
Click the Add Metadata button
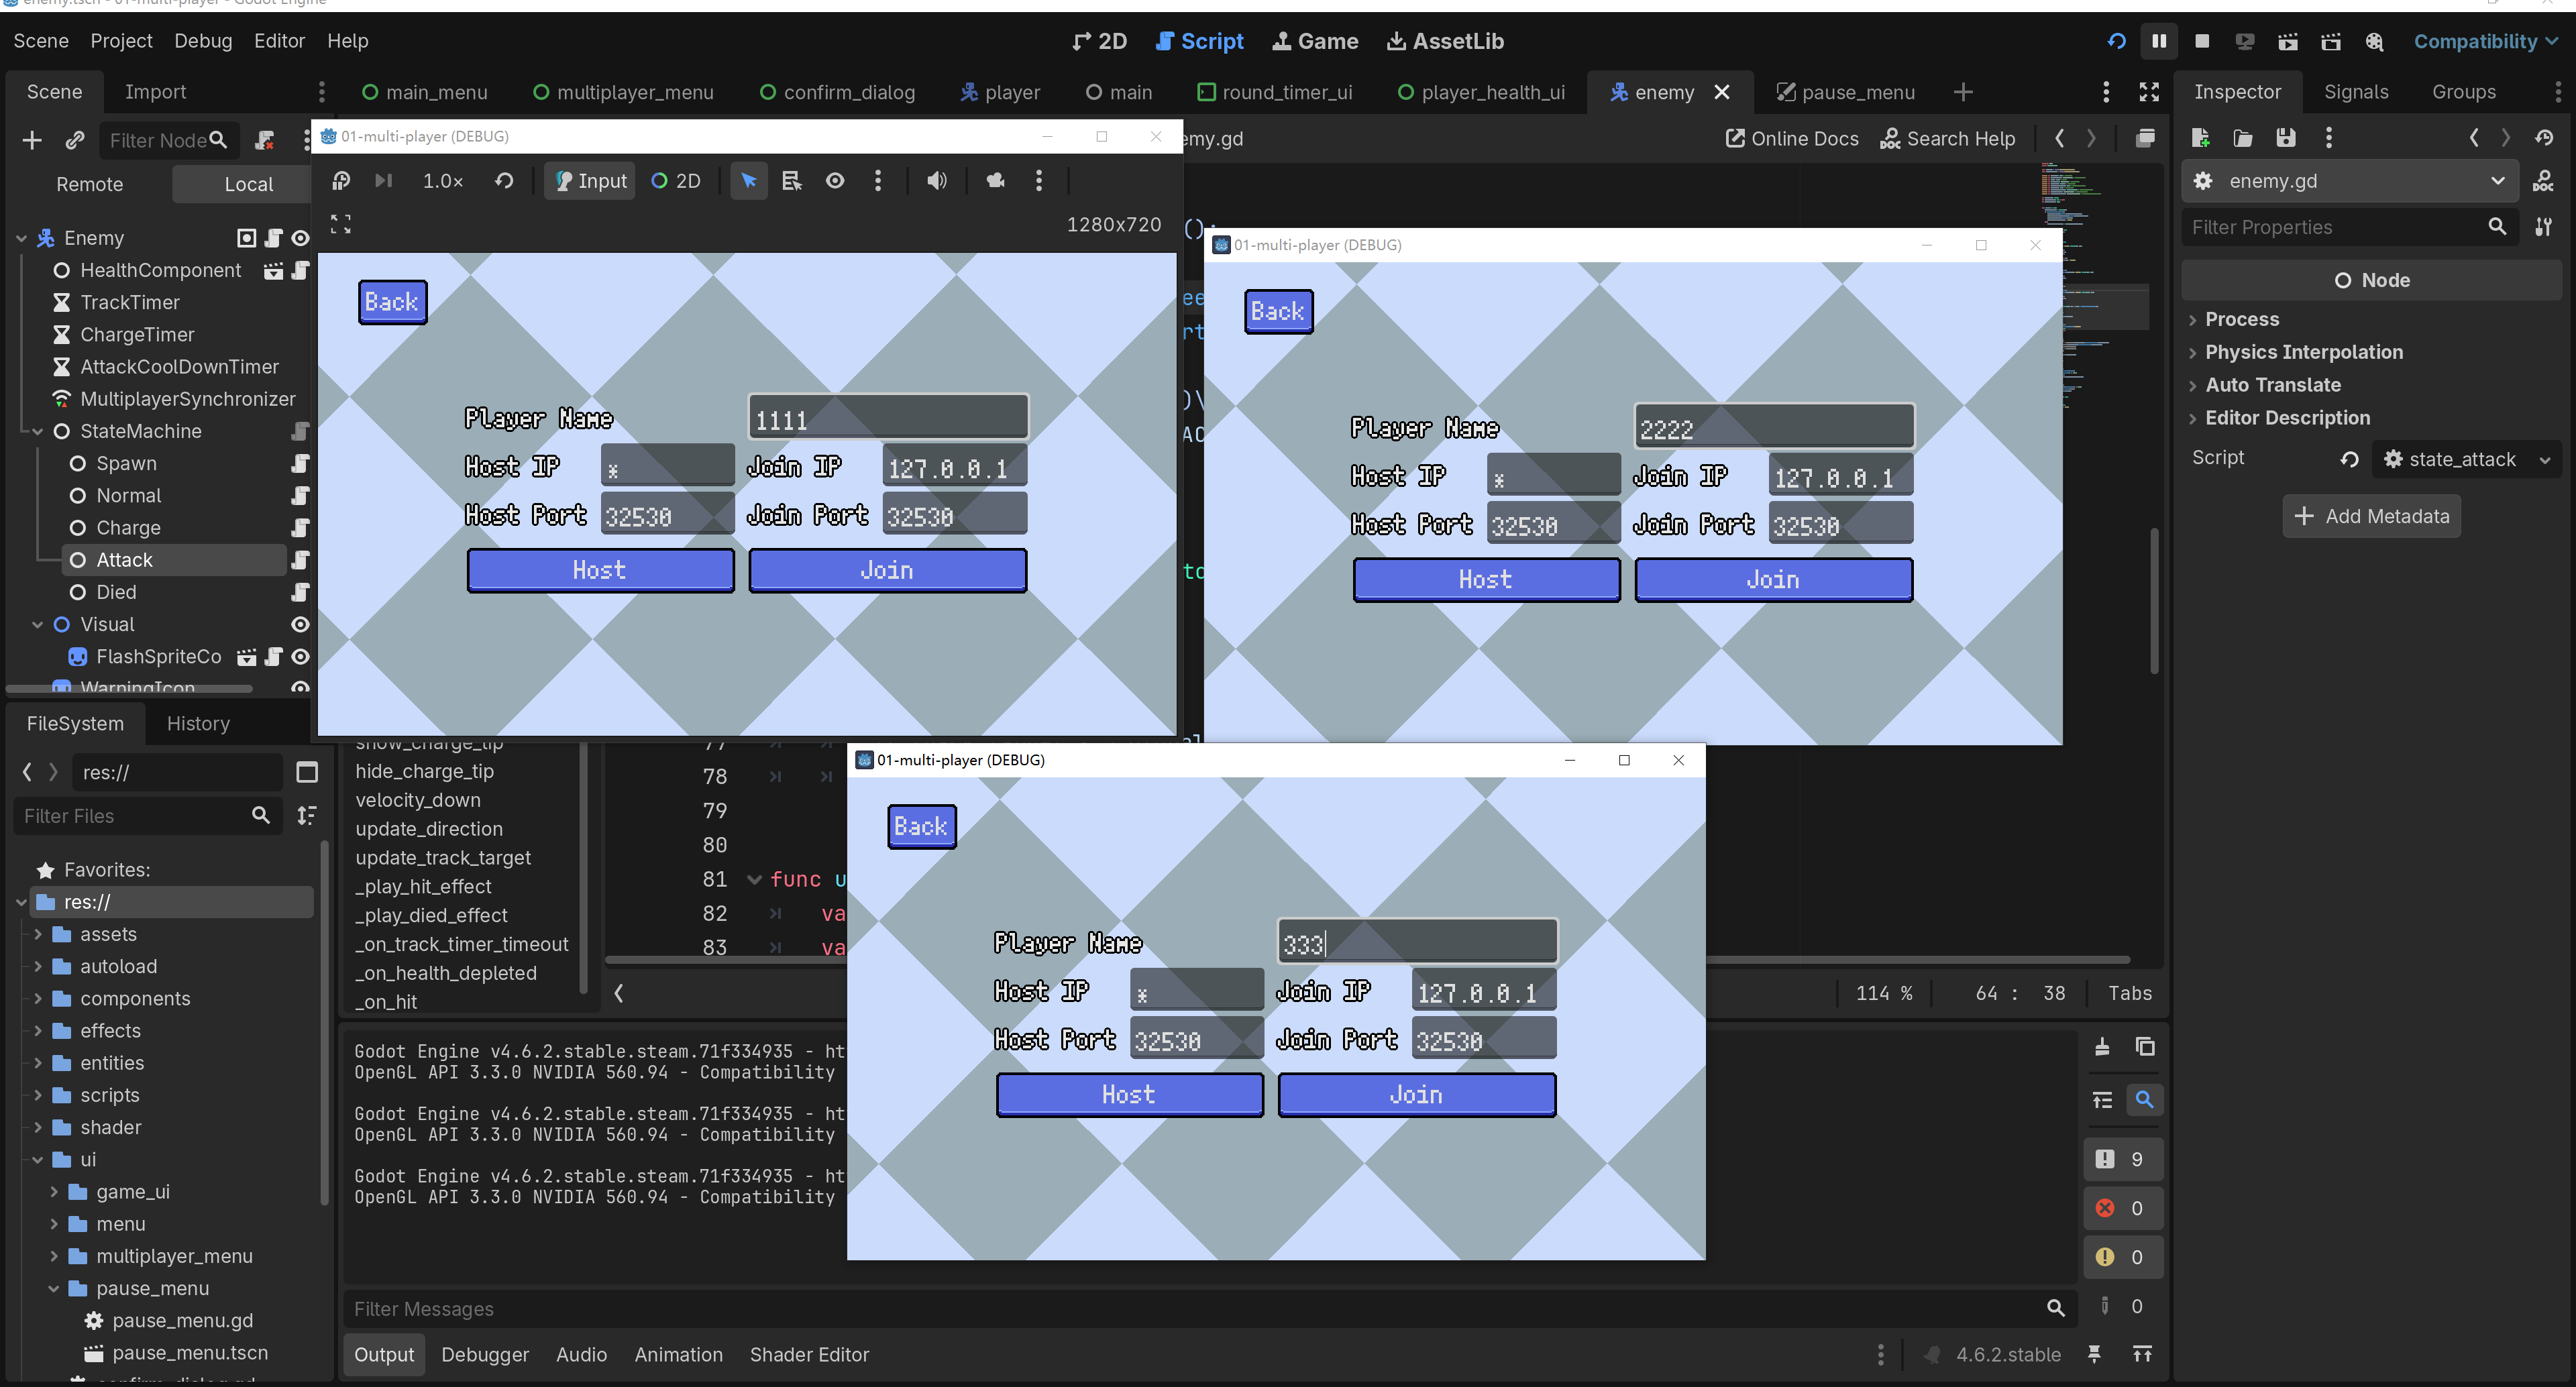pos(2371,516)
